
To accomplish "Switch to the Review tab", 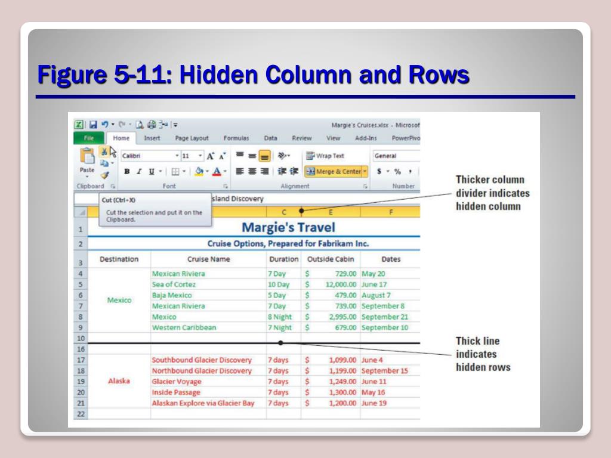I will point(302,138).
